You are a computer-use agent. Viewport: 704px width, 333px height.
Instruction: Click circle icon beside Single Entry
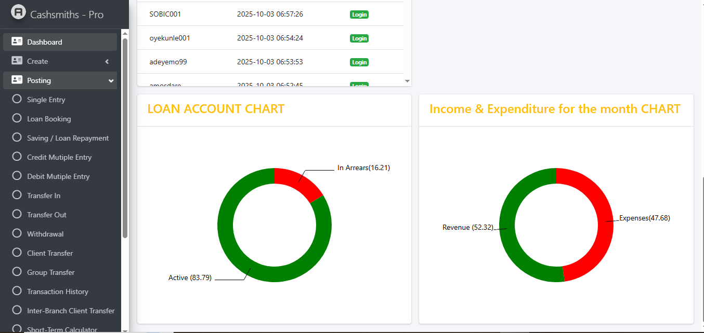(17, 99)
